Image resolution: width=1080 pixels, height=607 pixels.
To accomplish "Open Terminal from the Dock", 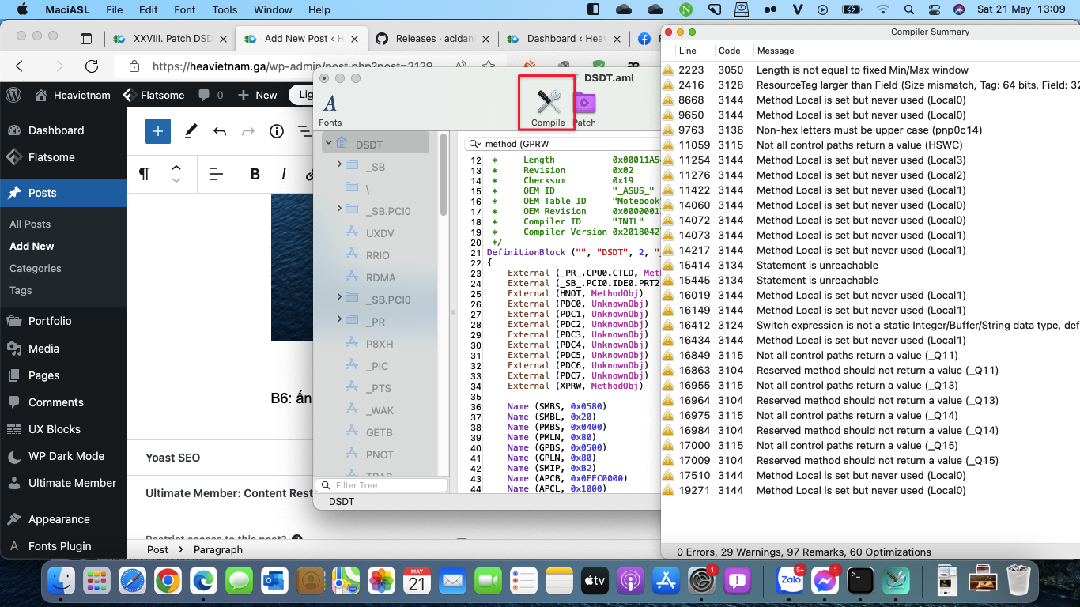I will [860, 581].
